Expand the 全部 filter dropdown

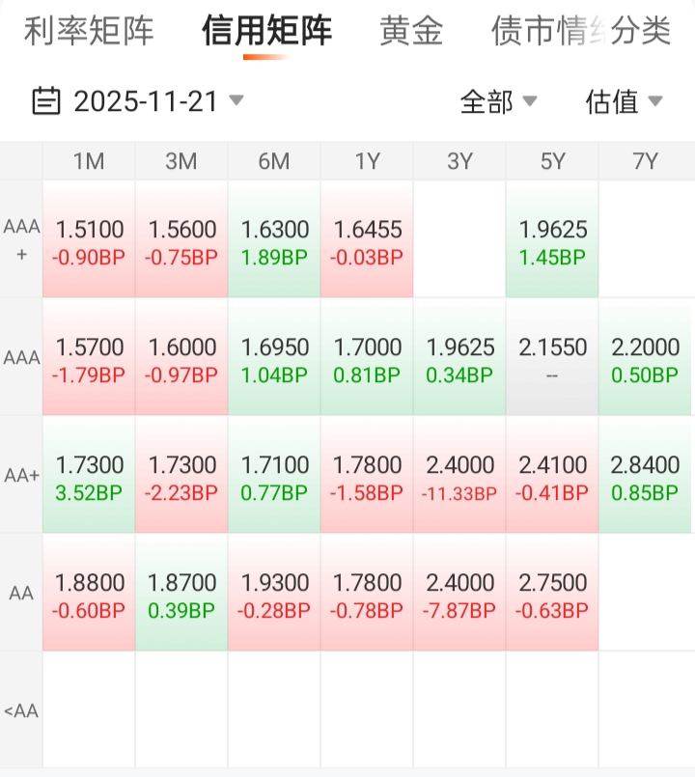click(498, 101)
